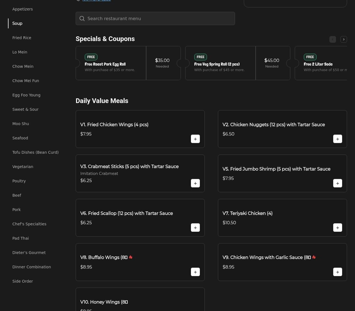Image resolution: width=355 pixels, height=311 pixels.
Task: Click the restaurant phone number link
Action: point(96,1)
